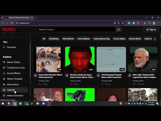Click Viral Deranged Penguin title link

tap(111, 76)
